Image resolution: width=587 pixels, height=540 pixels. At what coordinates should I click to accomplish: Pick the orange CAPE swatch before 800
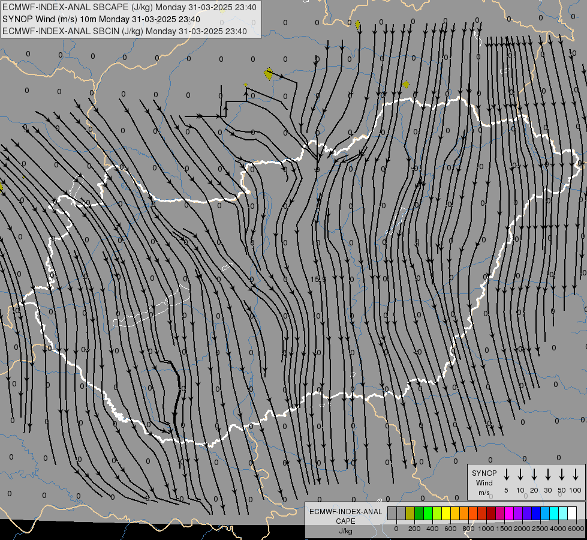tap(464, 514)
